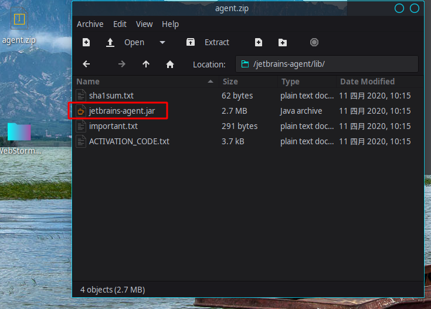Click the new archive toolbar icon

pos(86,42)
